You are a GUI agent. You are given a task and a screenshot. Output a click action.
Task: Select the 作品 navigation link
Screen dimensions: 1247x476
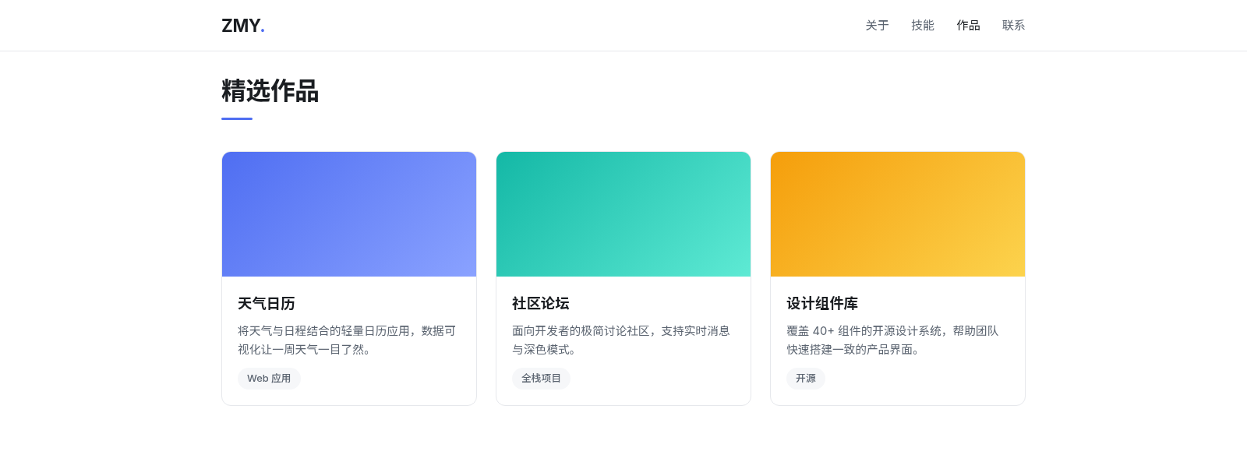[x=968, y=26]
